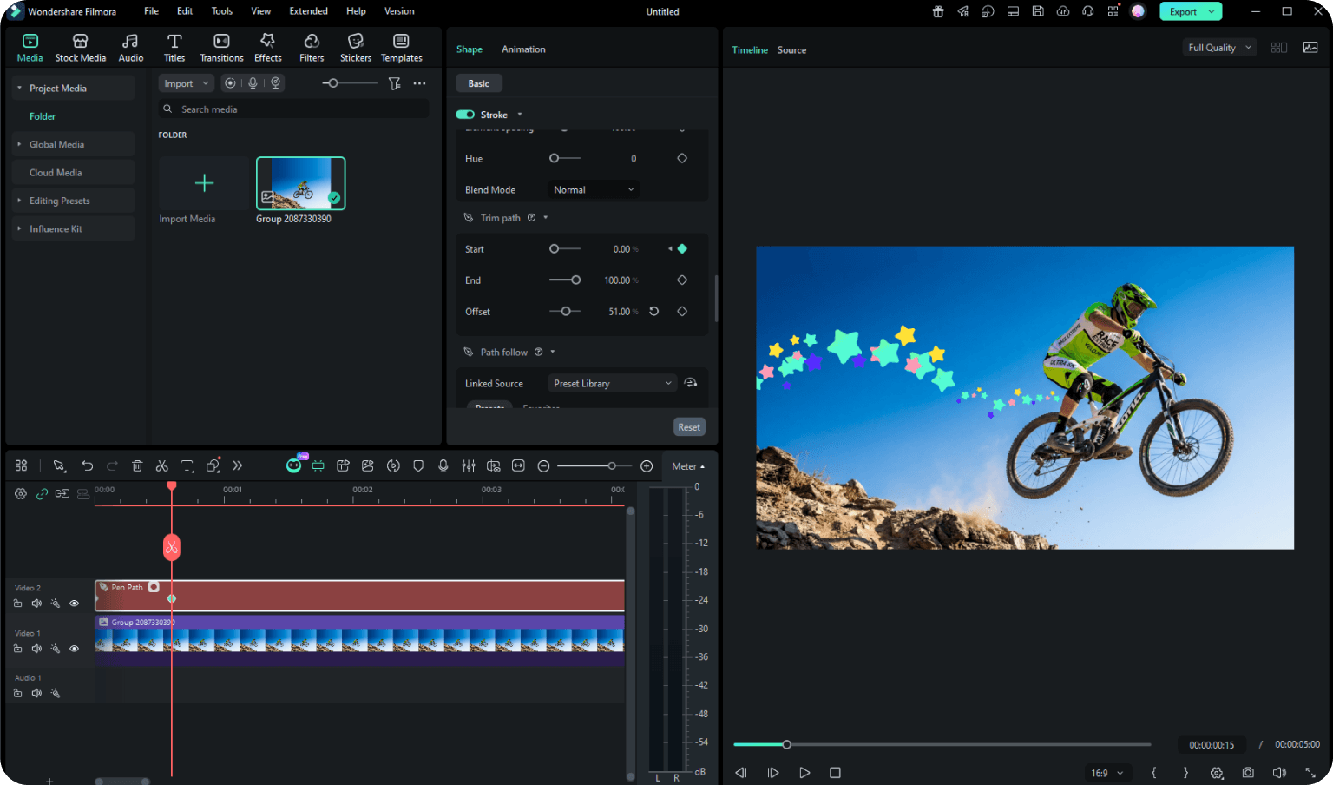This screenshot has width=1333, height=785.
Task: Select the Pen Path clip on timeline
Action: (x=360, y=596)
